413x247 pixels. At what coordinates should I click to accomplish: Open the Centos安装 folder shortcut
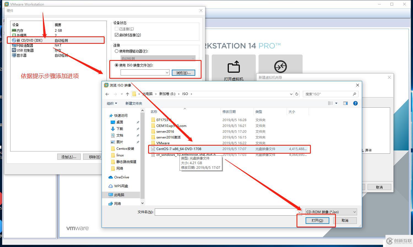click(x=123, y=148)
